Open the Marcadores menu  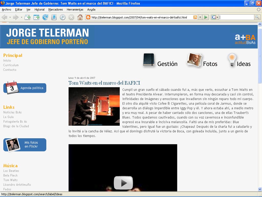[x=56, y=9]
